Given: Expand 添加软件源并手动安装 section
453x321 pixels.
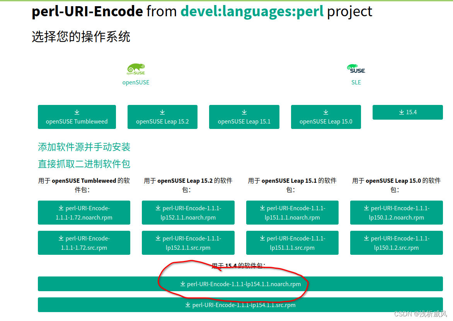Looking at the screenshot, I should (x=84, y=147).
